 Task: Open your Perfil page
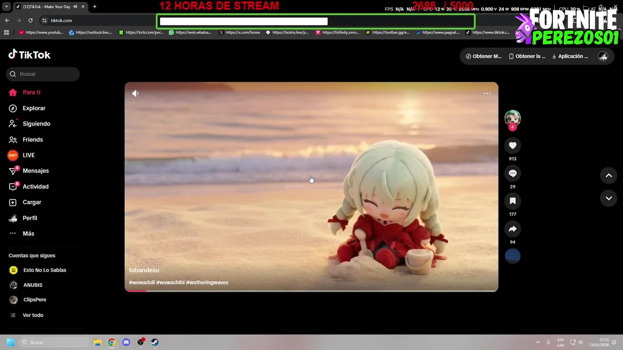point(23,218)
